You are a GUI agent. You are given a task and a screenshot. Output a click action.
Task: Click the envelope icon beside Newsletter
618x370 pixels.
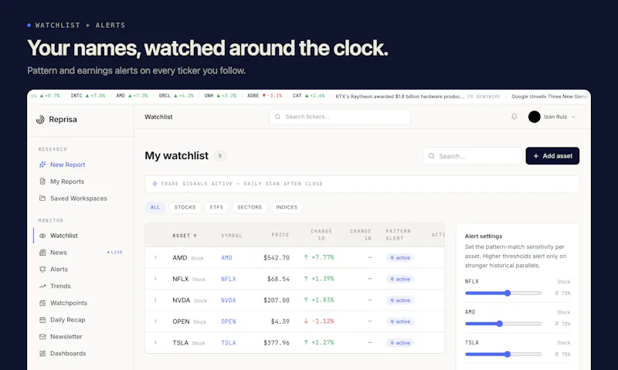pyautogui.click(x=42, y=337)
